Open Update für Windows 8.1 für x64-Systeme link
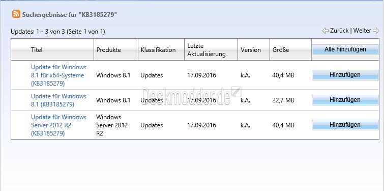384x191 pixels. pyautogui.click(x=59, y=75)
